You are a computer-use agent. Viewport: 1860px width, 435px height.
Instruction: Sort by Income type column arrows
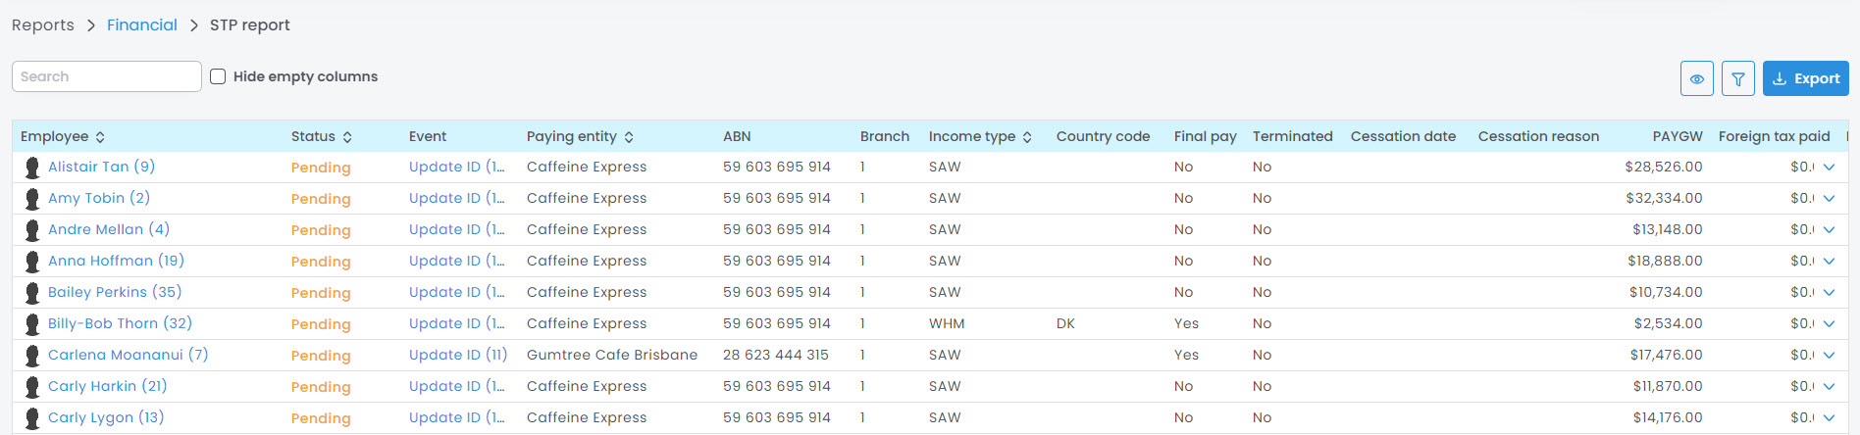1027,137
